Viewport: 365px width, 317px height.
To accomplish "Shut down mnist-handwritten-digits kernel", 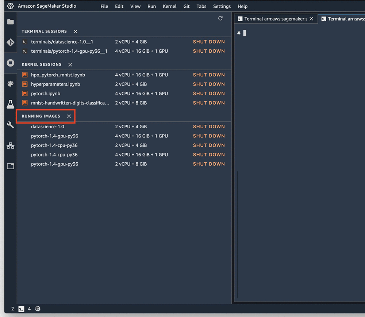I will [209, 103].
